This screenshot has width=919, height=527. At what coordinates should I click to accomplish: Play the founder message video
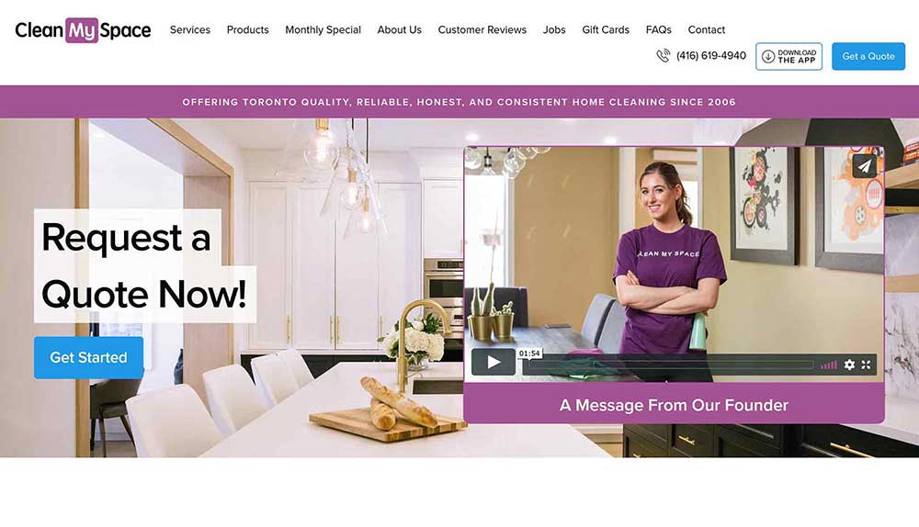click(494, 363)
